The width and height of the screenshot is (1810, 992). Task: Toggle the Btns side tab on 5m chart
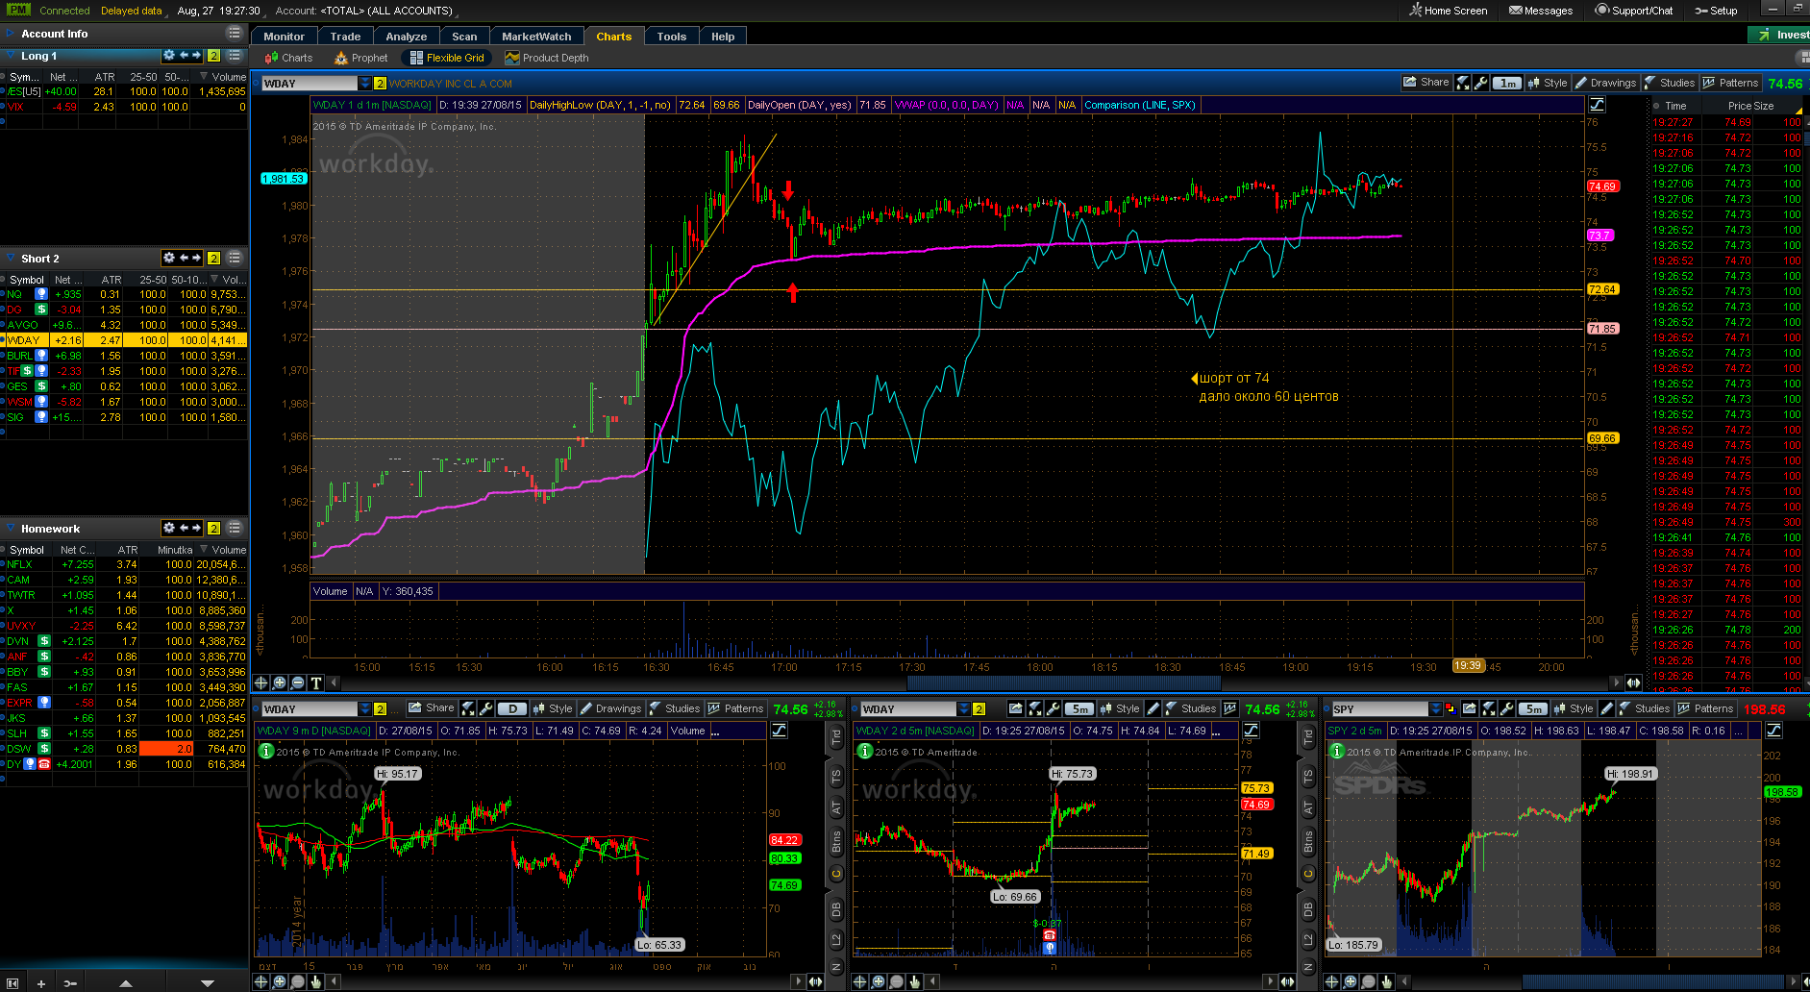1307,842
